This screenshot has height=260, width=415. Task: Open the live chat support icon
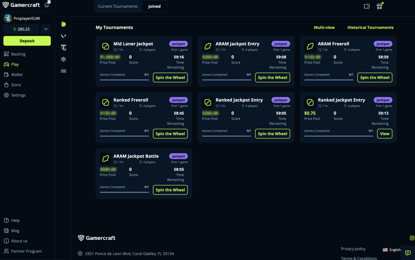click(408, 253)
